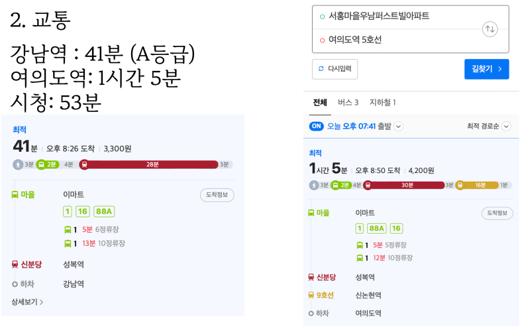
Task: Click the 88A bus number badge on left
Action: click(104, 211)
